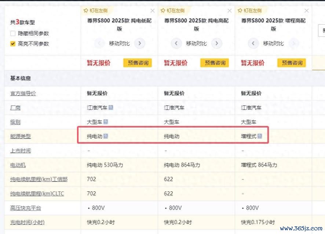Screen dimensions: 325x234
Task: Click 增程式 864马力 motor value
Action: point(259,165)
